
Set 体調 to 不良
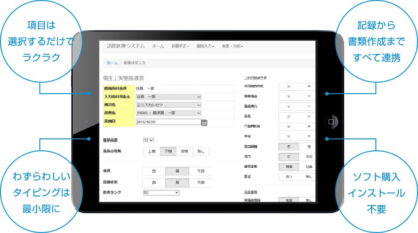tap(201, 171)
